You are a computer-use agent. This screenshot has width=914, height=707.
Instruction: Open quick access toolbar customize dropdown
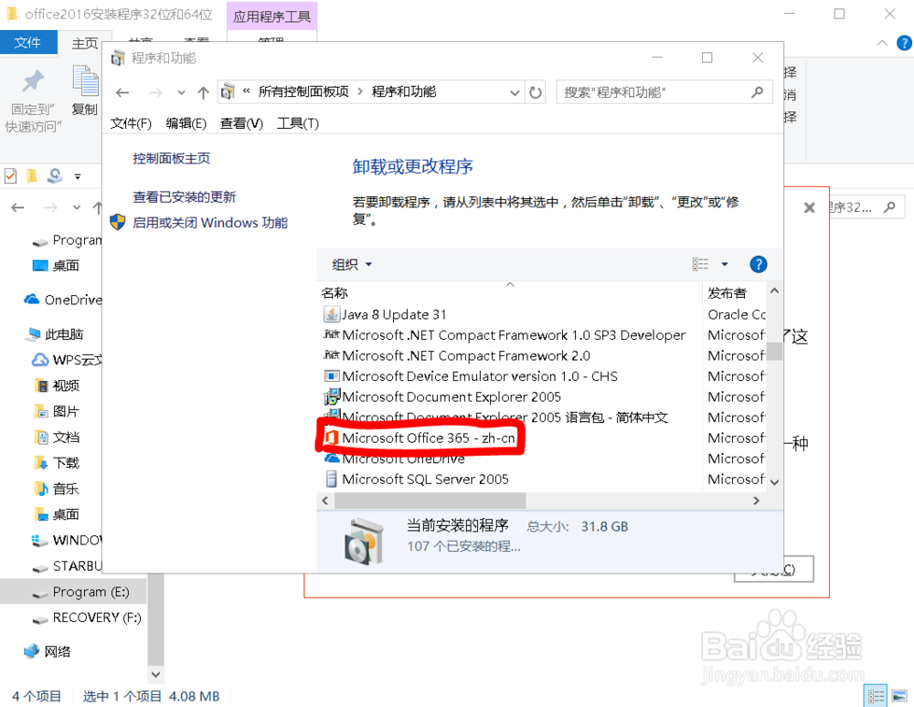click(78, 176)
